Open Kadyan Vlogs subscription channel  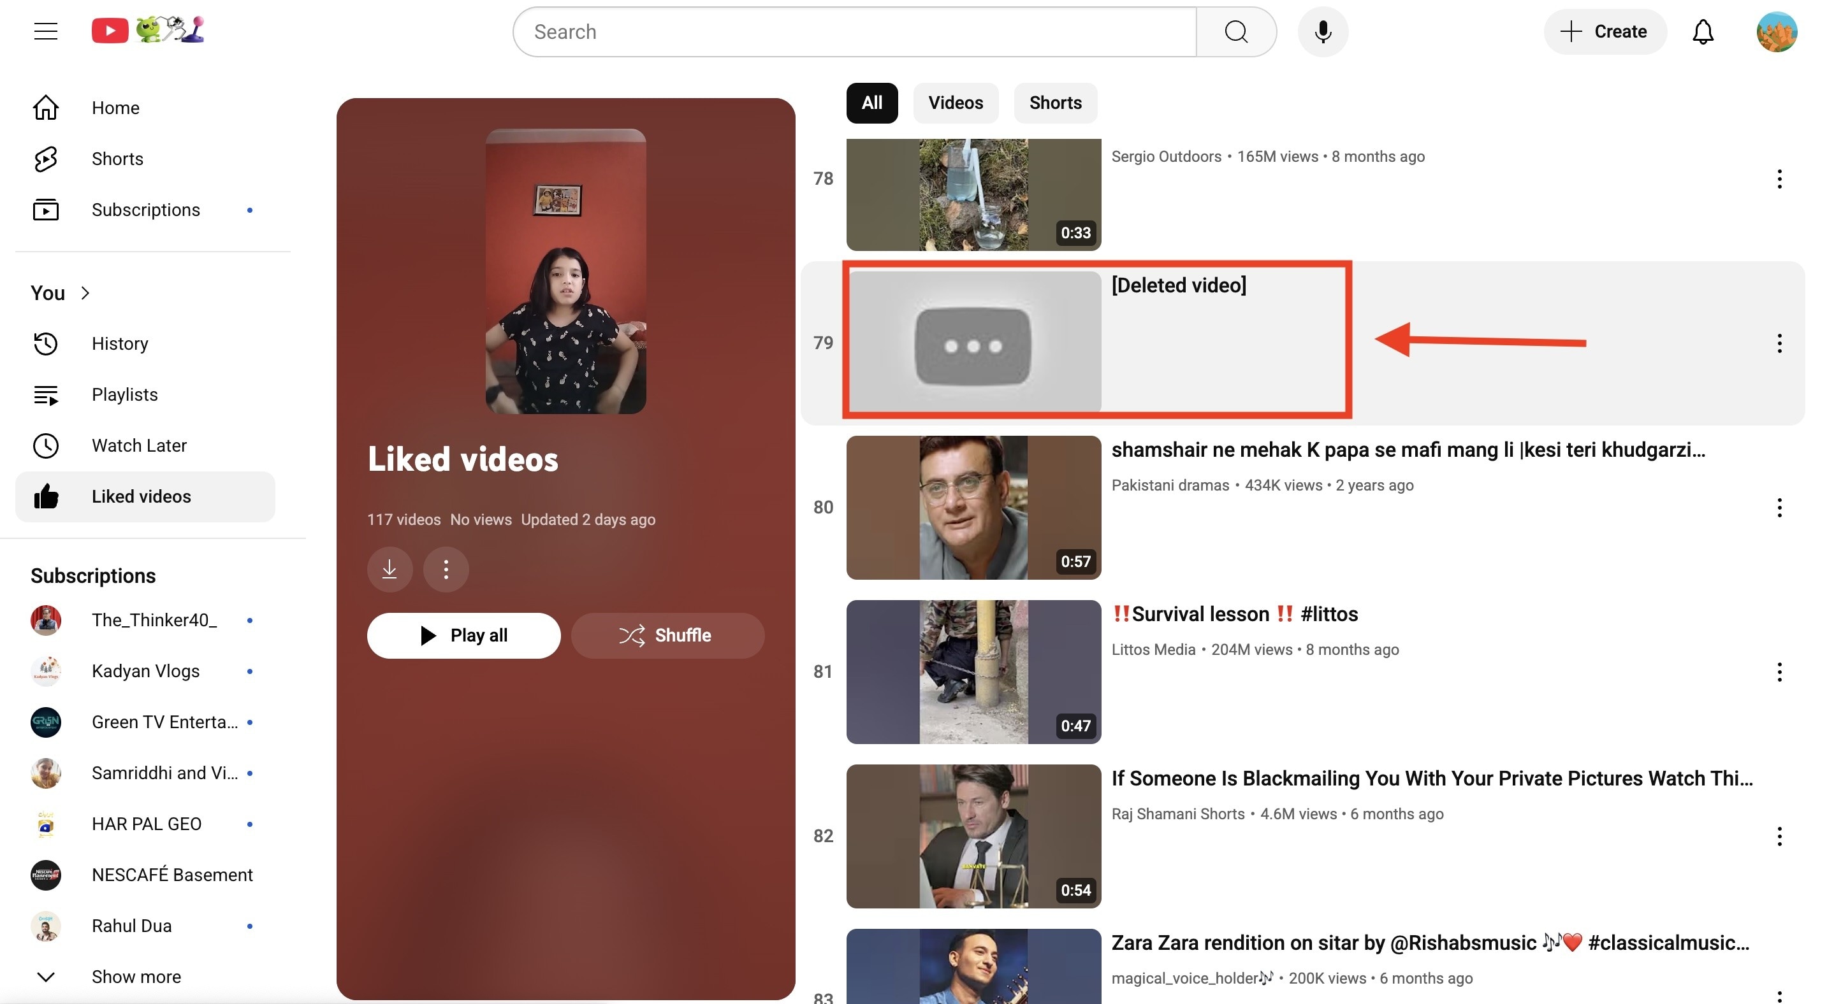pos(145,671)
